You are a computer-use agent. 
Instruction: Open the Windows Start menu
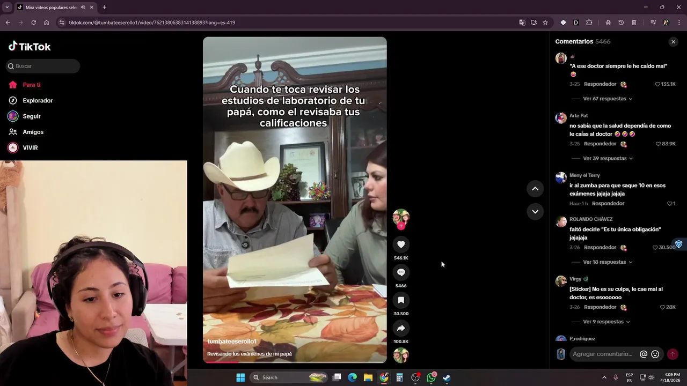tap(240, 377)
